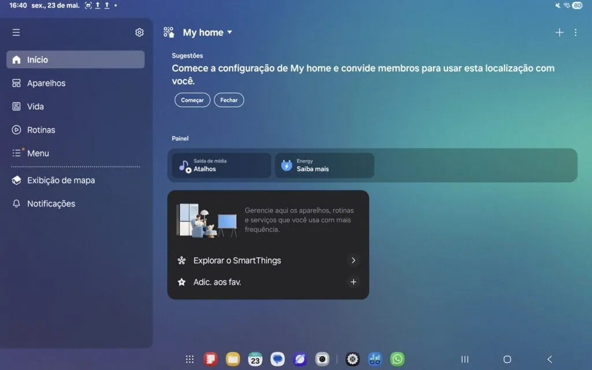
Task: Open Notificações via the bell icon
Action: (x=16, y=203)
